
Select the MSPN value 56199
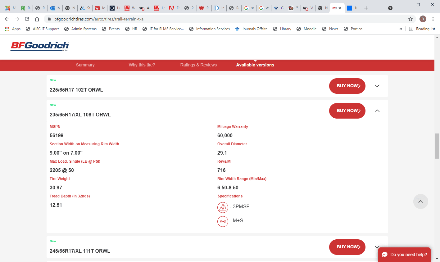pyautogui.click(x=57, y=136)
